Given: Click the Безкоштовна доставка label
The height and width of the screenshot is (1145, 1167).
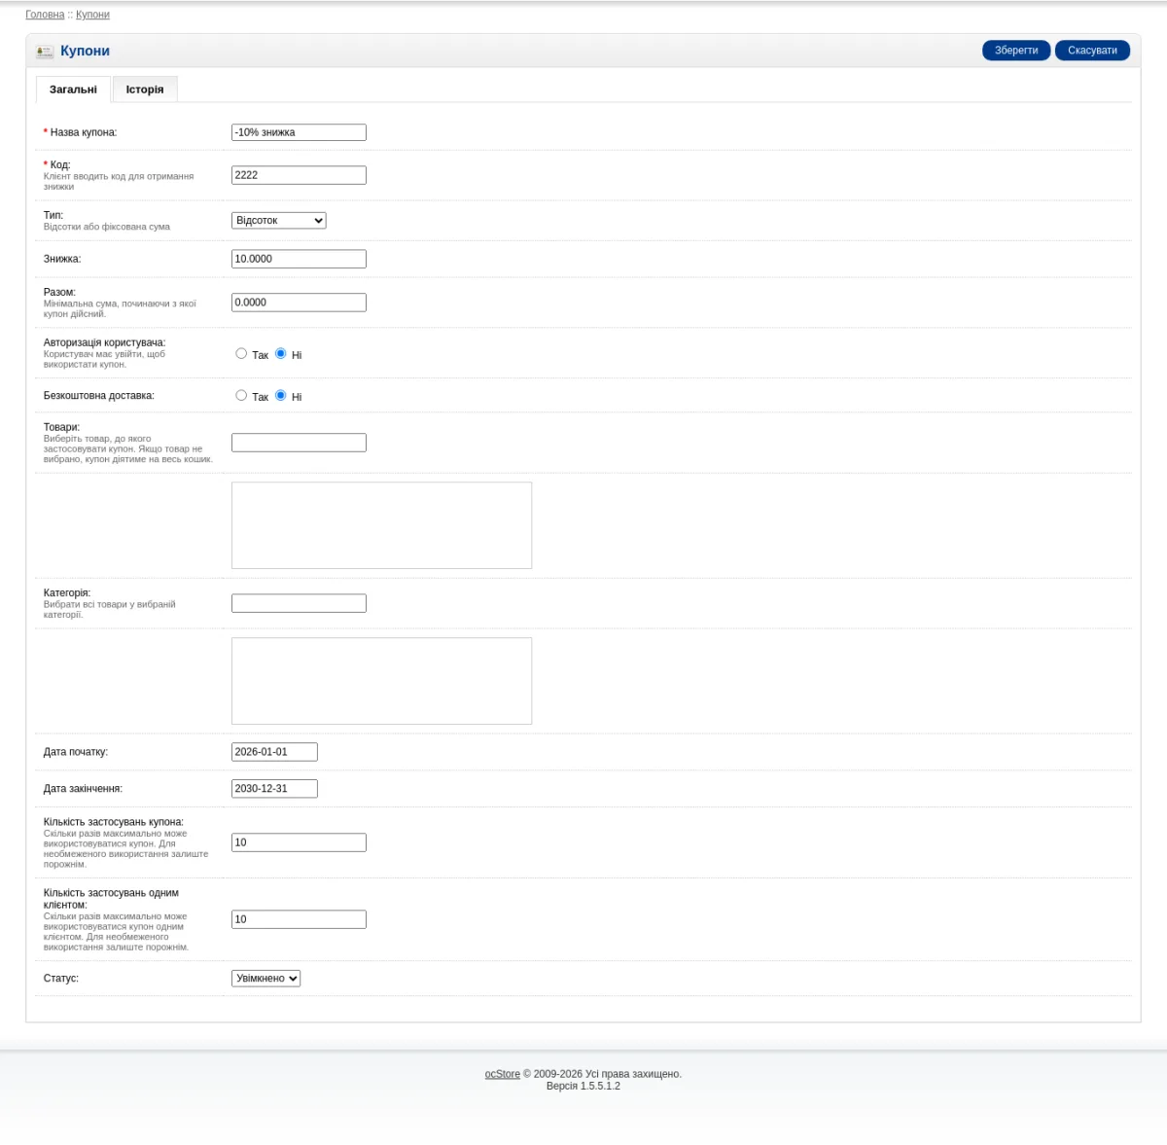Looking at the screenshot, I should tap(99, 396).
